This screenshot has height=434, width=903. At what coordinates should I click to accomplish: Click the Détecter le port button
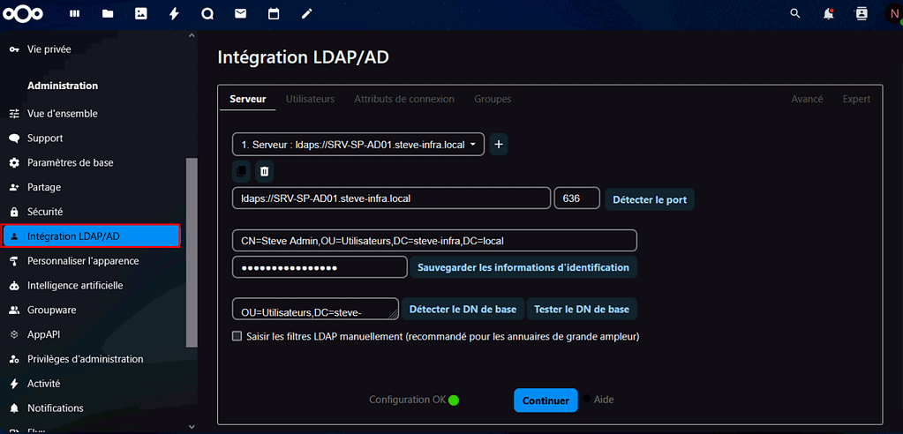tap(650, 199)
